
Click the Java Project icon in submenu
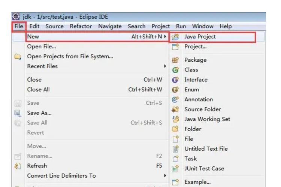(x=175, y=37)
